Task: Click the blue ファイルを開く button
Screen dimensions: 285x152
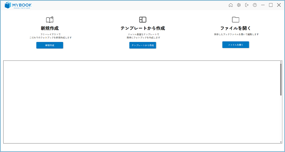Action: coord(235,45)
